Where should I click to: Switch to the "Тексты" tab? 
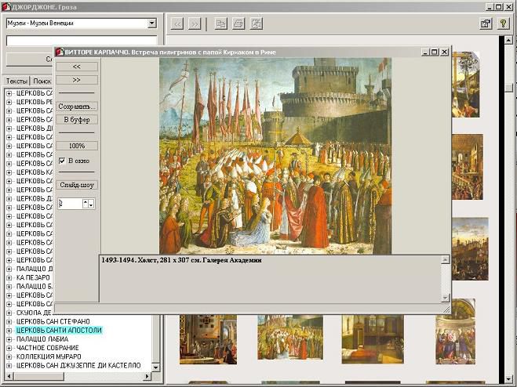16,81
